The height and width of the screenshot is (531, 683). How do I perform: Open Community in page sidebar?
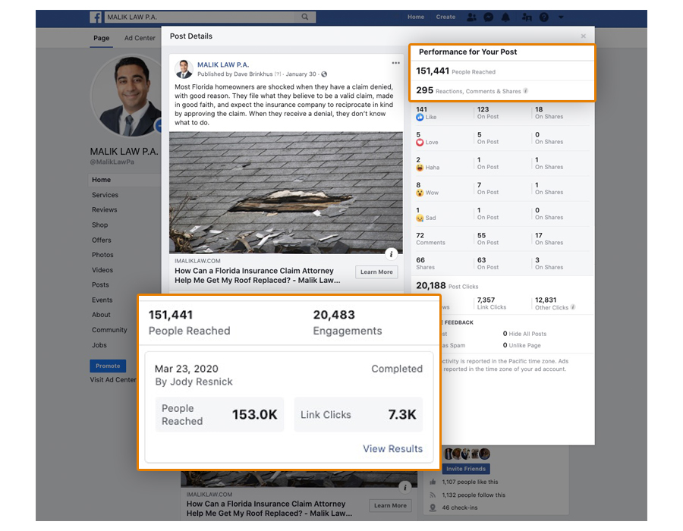[109, 330]
